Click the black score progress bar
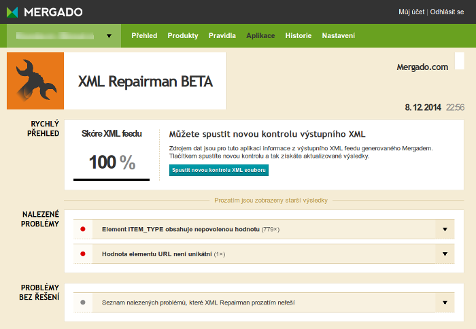 [x=112, y=179]
